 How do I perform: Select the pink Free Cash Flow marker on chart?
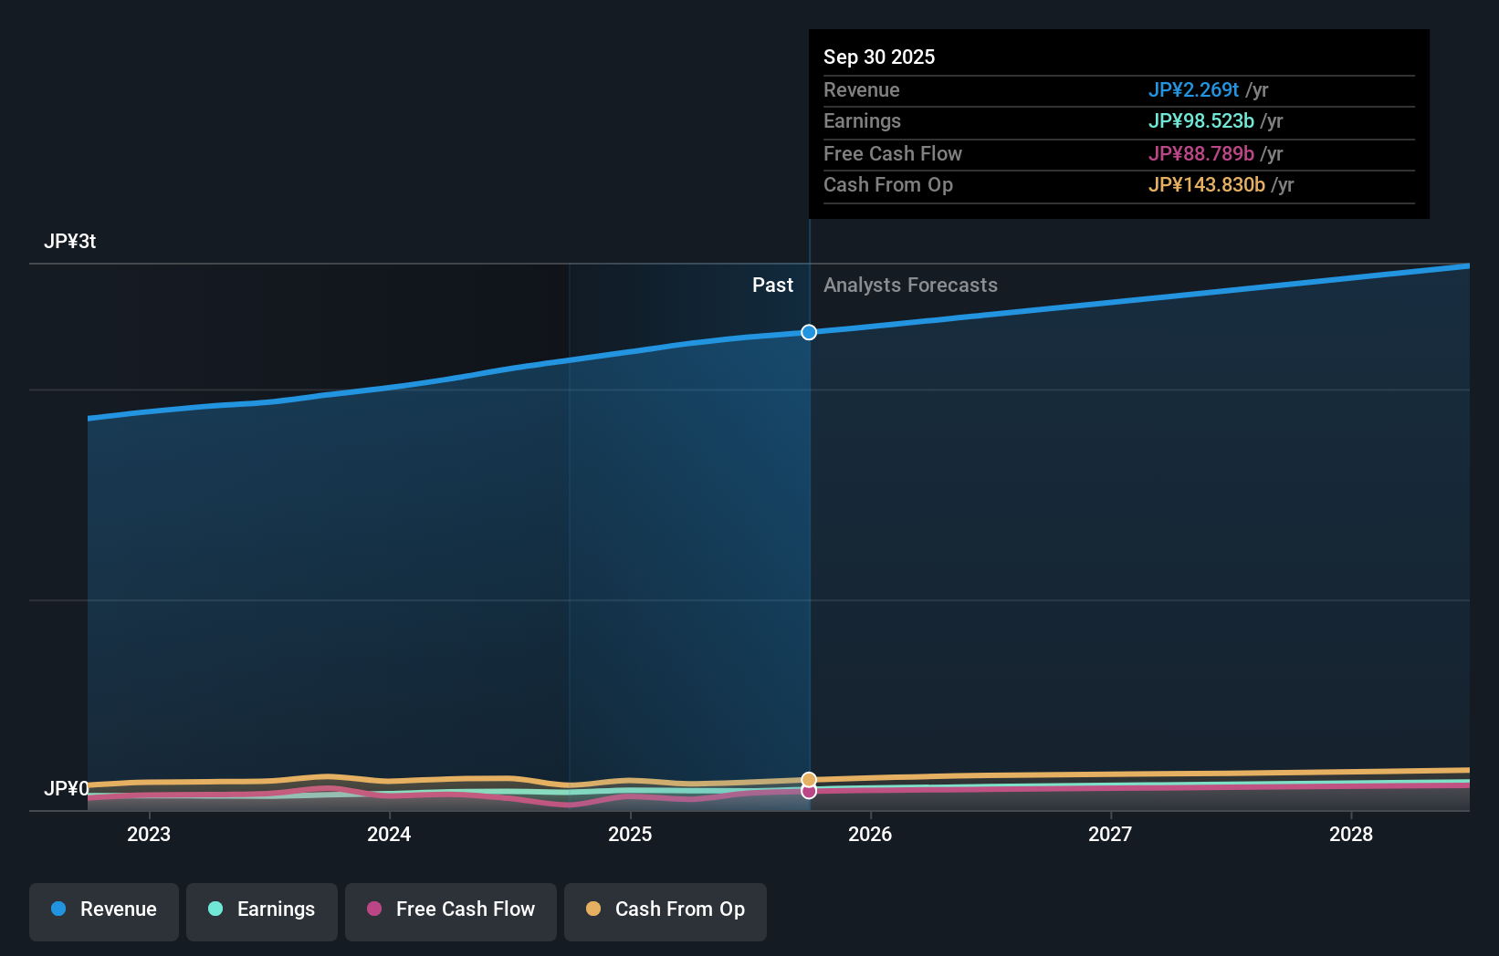pyautogui.click(x=809, y=792)
